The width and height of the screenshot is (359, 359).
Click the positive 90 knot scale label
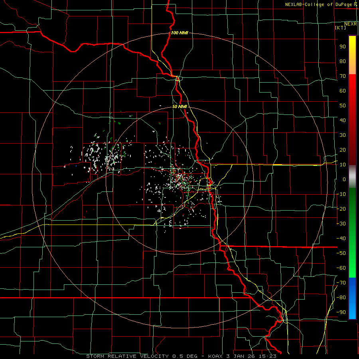(x=343, y=47)
